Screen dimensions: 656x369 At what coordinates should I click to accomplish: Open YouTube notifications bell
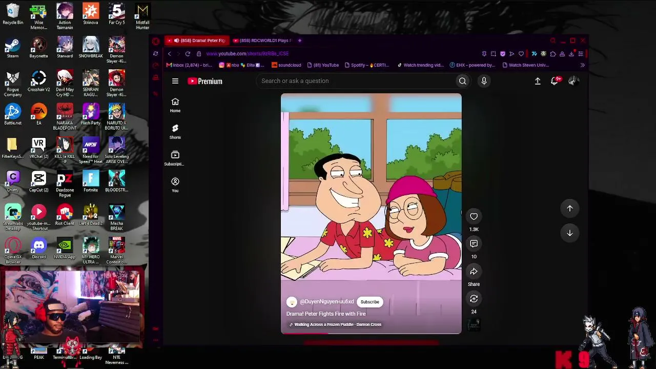[x=555, y=81]
